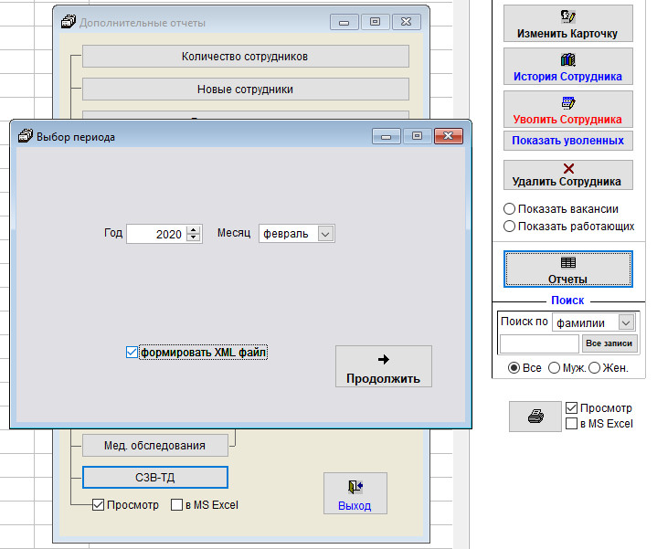Click the search text field under Поиск по
The image size is (657, 549).
539,344
